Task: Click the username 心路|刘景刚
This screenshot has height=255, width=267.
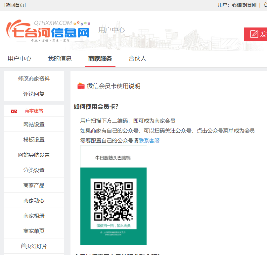Action: (x=244, y=5)
